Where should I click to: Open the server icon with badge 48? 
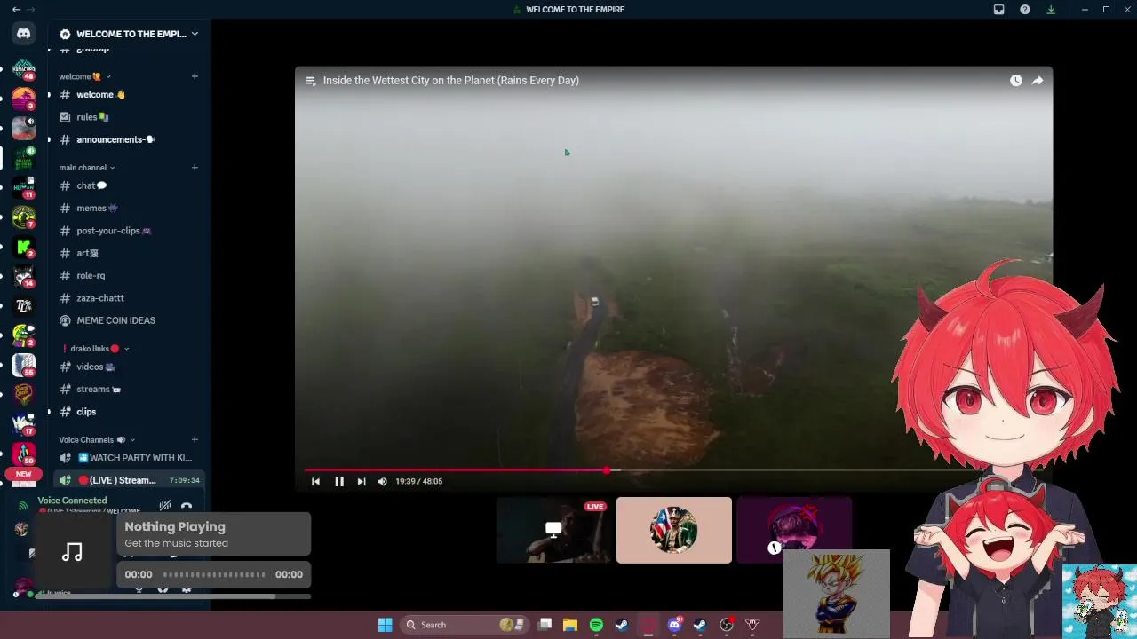(x=24, y=68)
